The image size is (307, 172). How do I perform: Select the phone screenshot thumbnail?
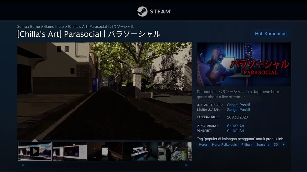(105, 151)
